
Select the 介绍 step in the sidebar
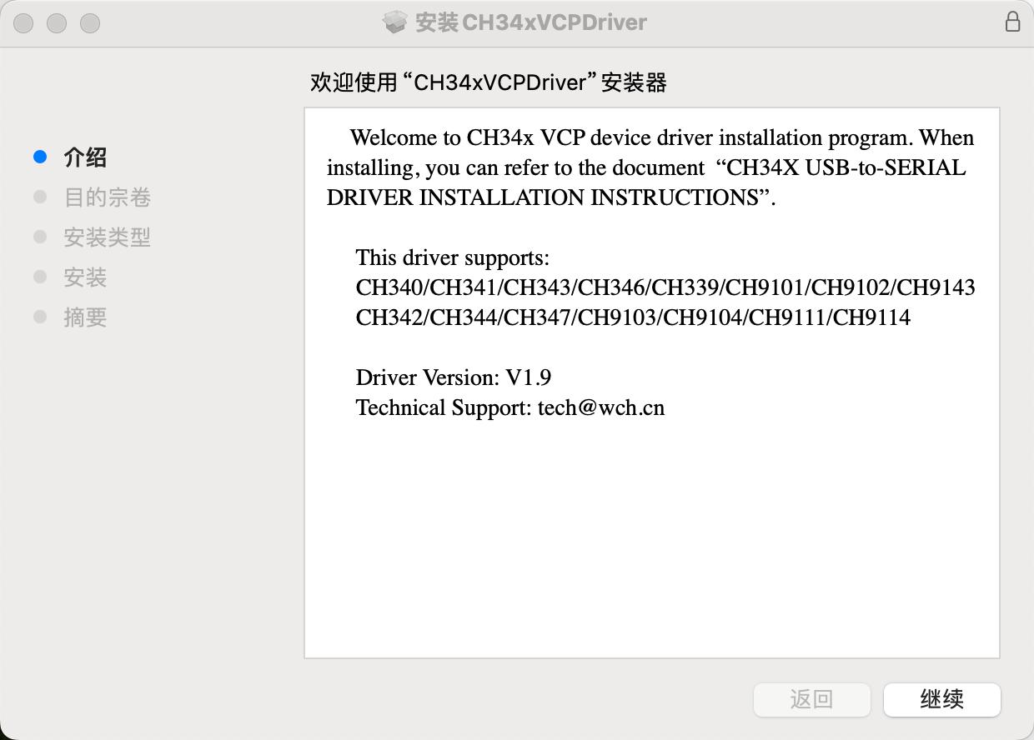(x=85, y=157)
